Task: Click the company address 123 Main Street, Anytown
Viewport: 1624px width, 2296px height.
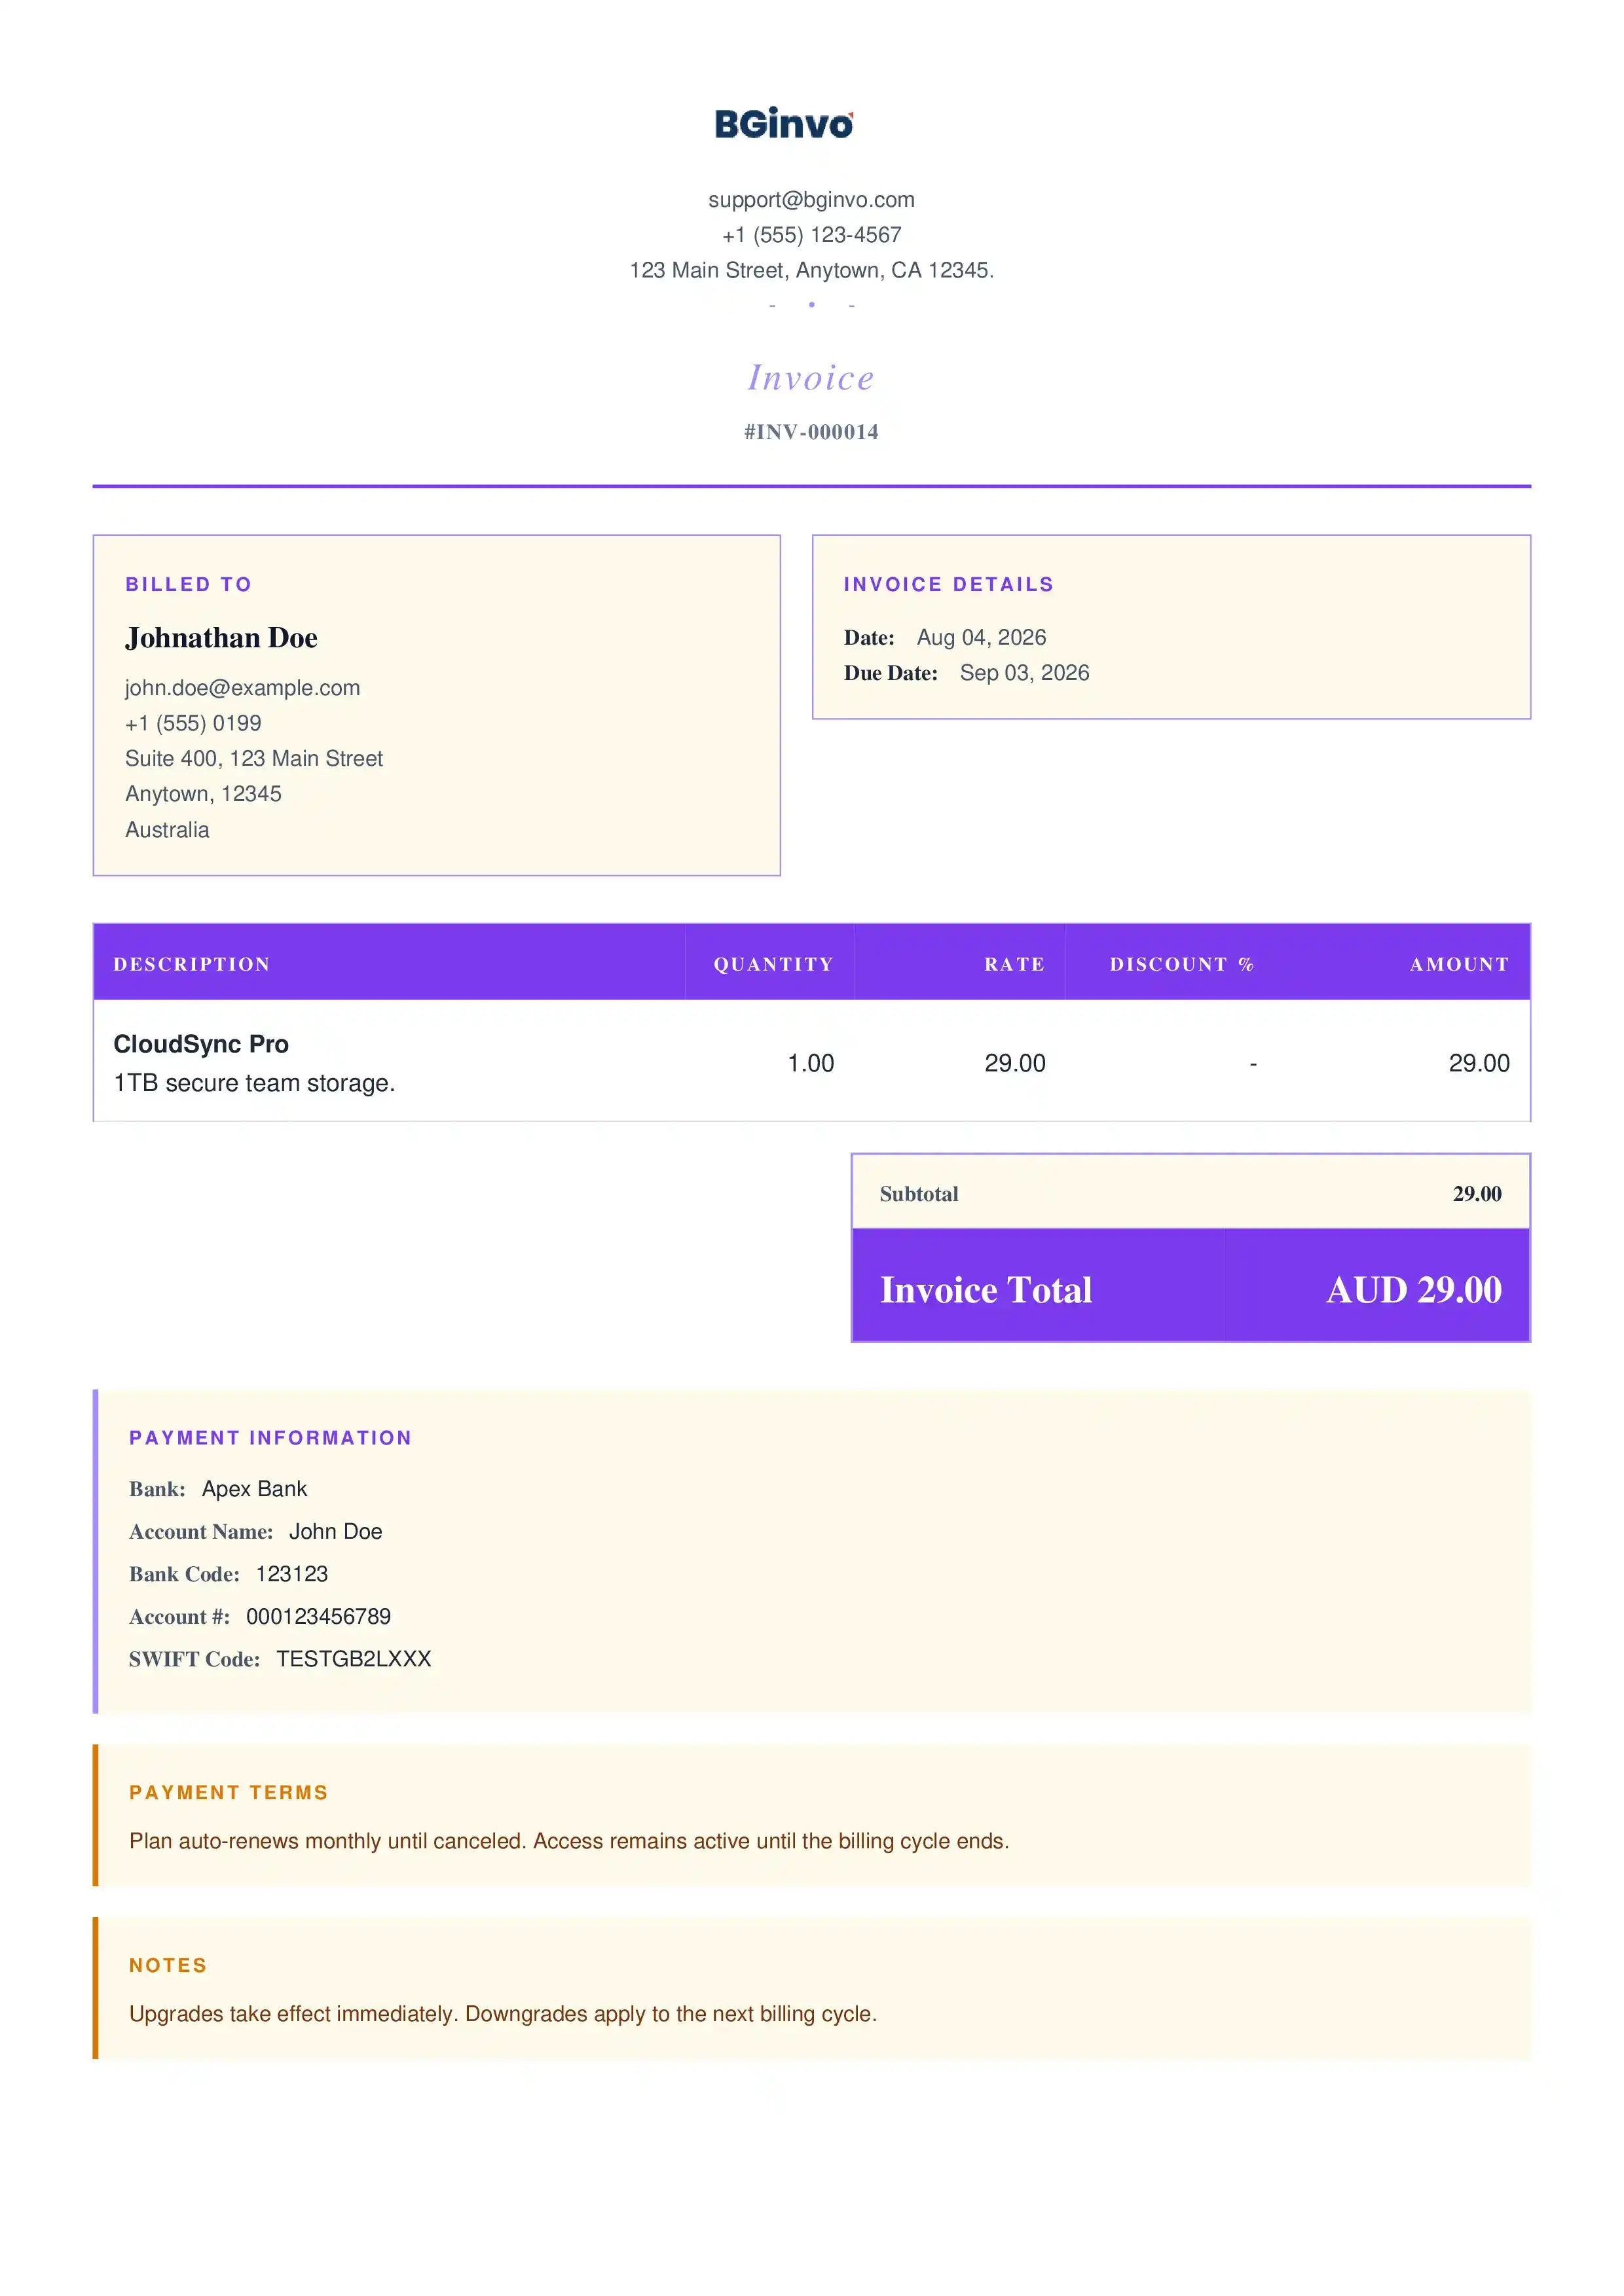Action: click(811, 270)
